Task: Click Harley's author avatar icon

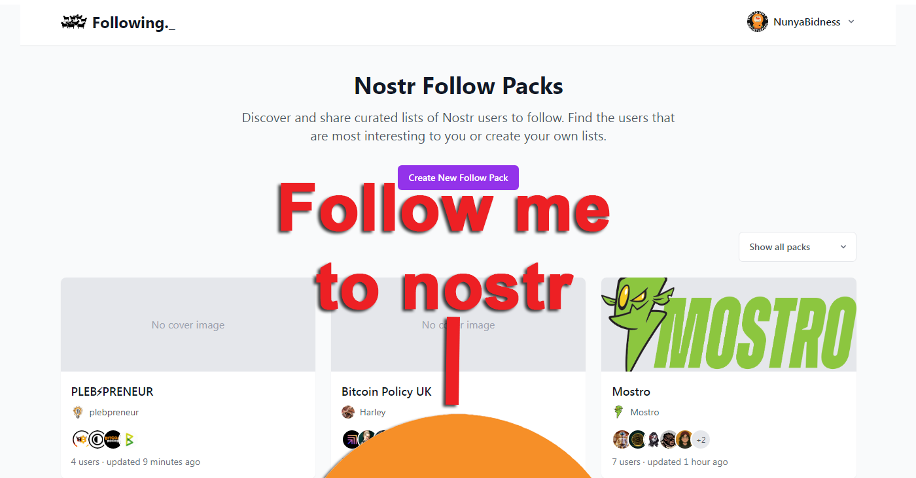Action: (348, 412)
